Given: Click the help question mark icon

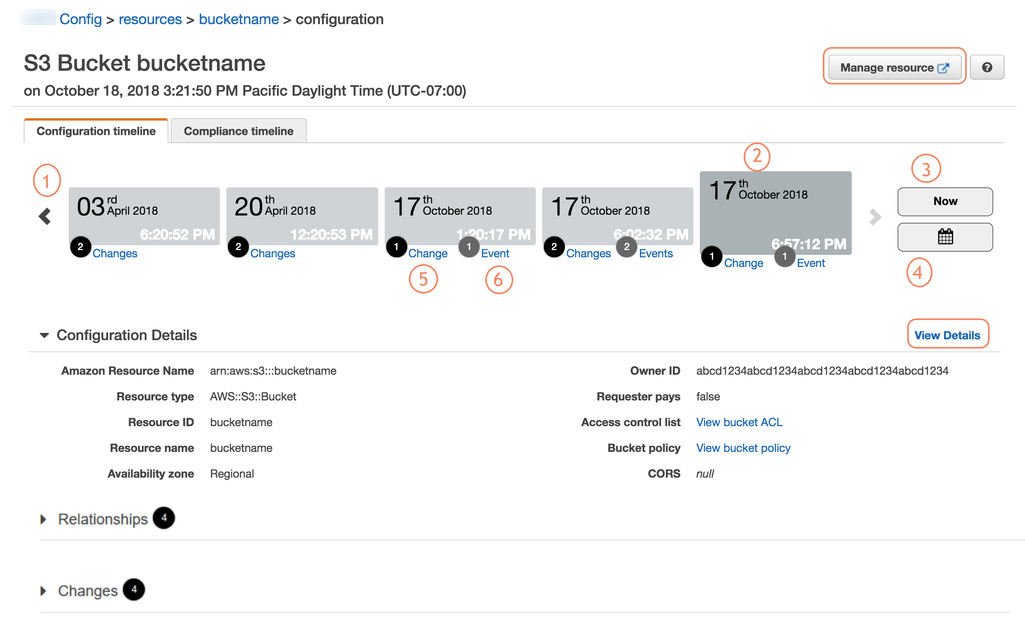Looking at the screenshot, I should point(986,67).
